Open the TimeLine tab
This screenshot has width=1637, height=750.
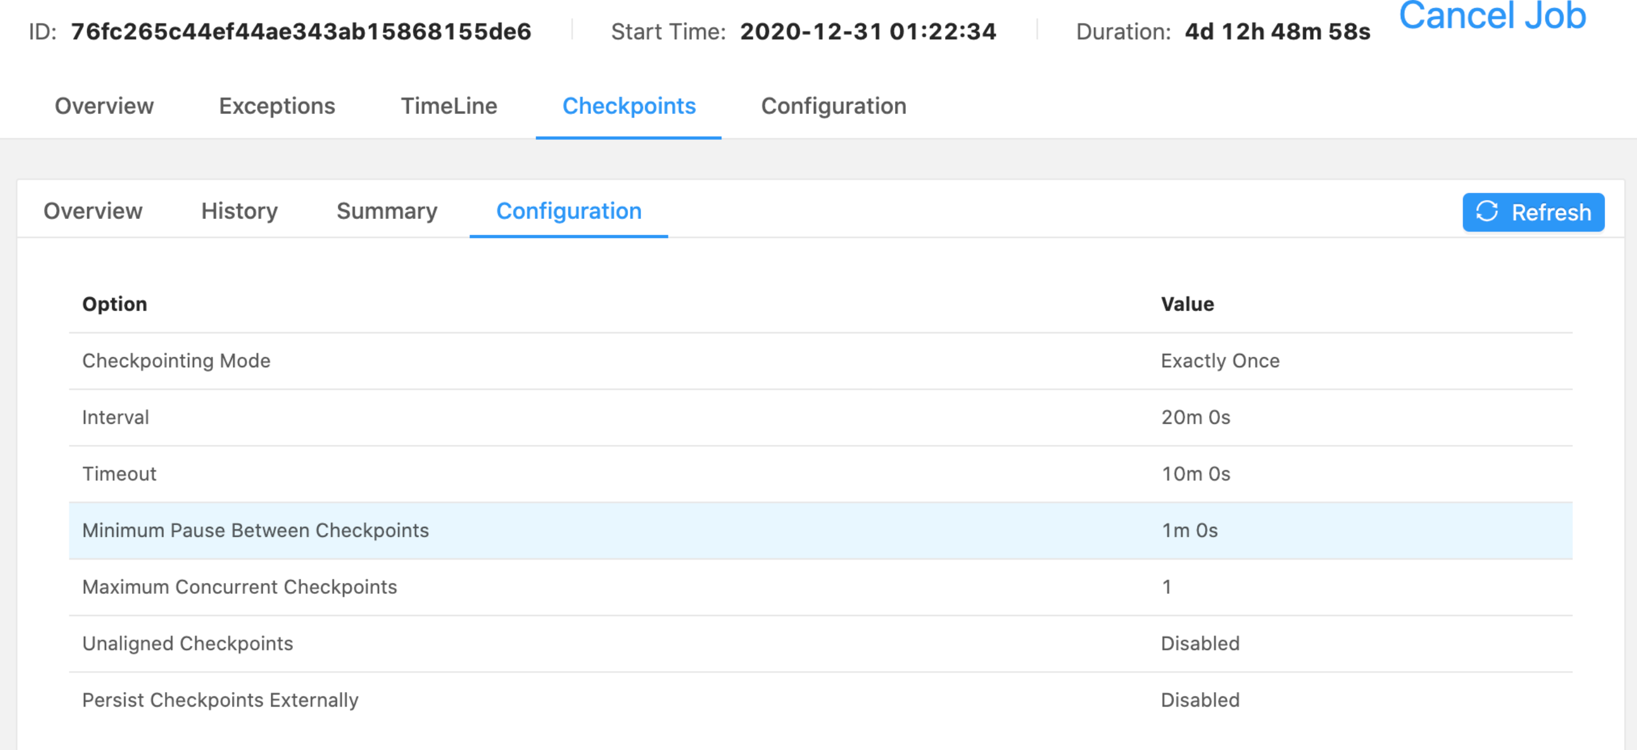point(448,106)
